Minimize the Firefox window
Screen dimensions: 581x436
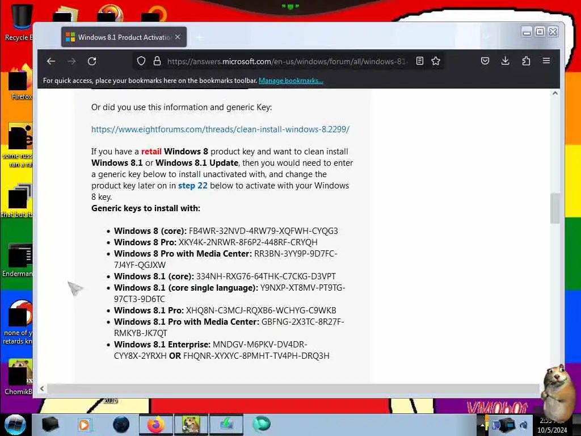[x=527, y=32]
